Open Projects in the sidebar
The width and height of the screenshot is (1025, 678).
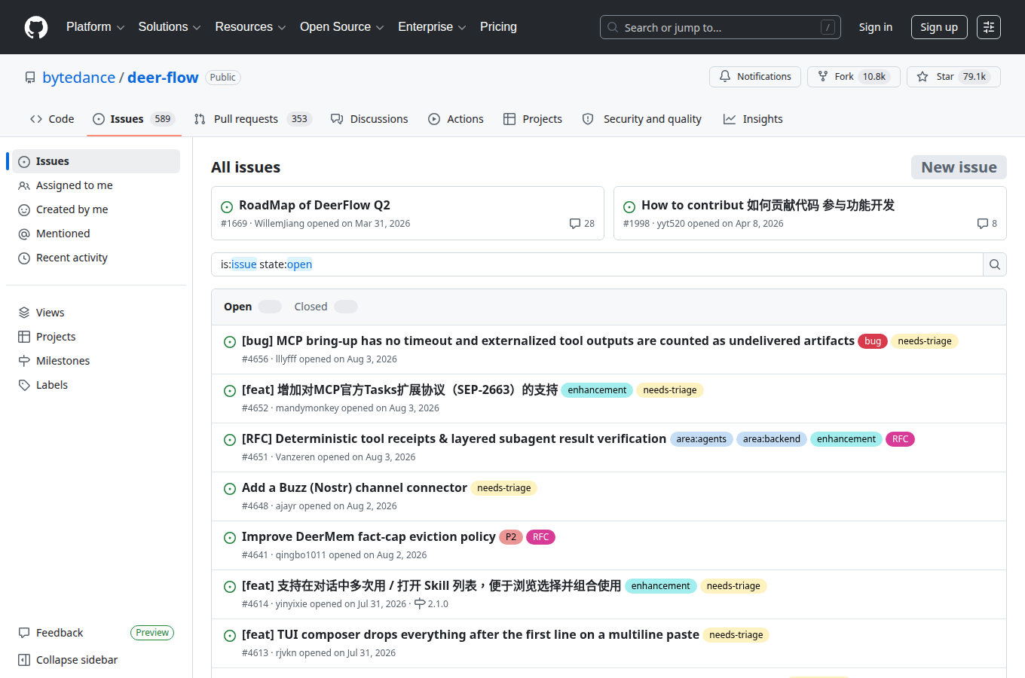pos(96,337)
